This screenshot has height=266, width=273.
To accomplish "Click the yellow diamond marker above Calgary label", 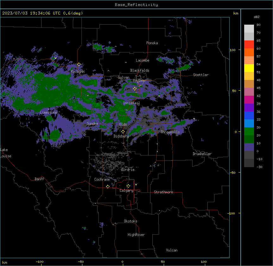I will click(x=128, y=186).
